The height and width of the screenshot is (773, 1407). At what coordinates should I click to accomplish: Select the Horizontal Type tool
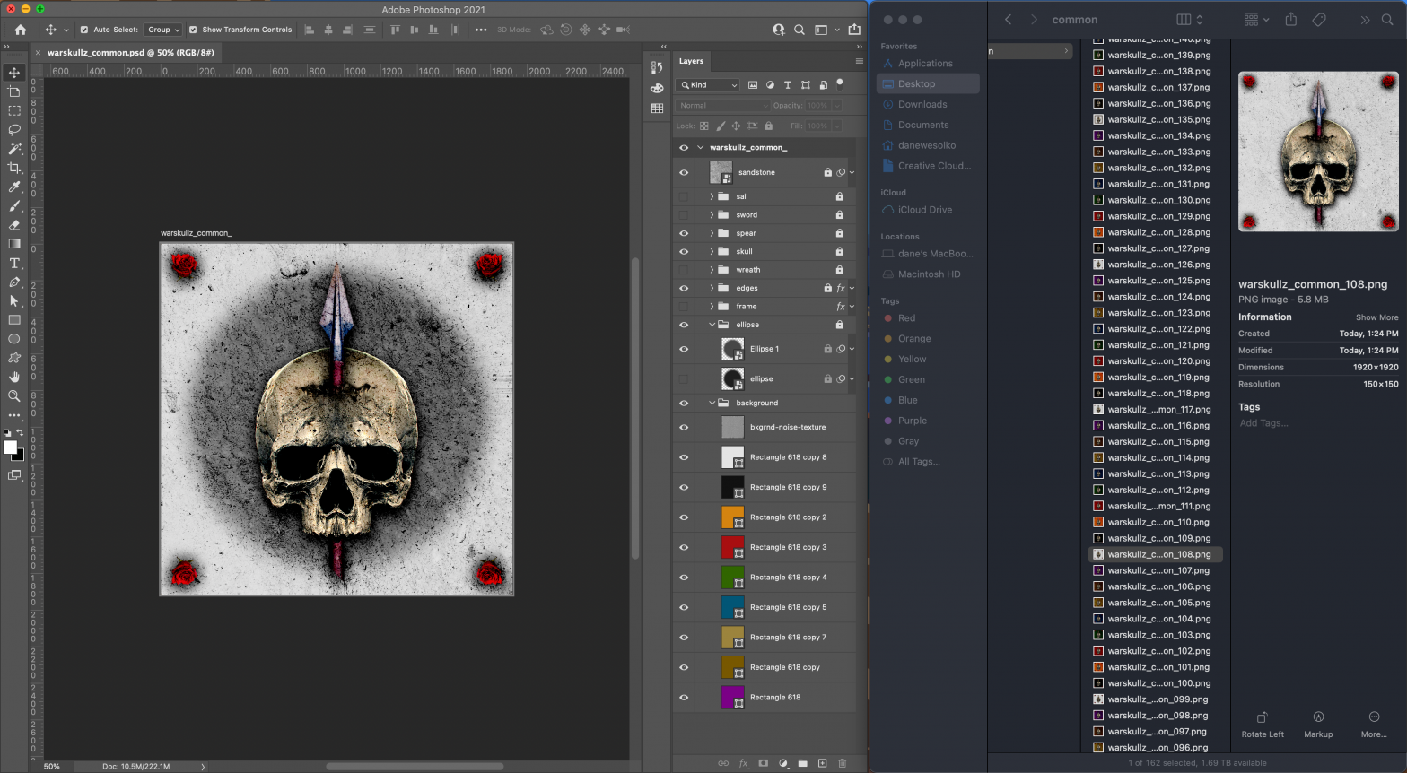[x=14, y=263]
